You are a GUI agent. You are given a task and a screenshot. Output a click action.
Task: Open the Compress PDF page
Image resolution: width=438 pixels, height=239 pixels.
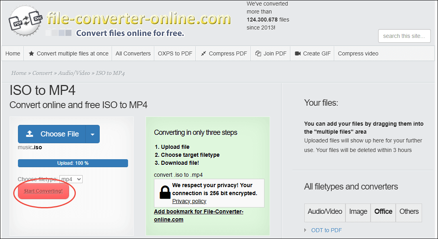click(x=223, y=53)
